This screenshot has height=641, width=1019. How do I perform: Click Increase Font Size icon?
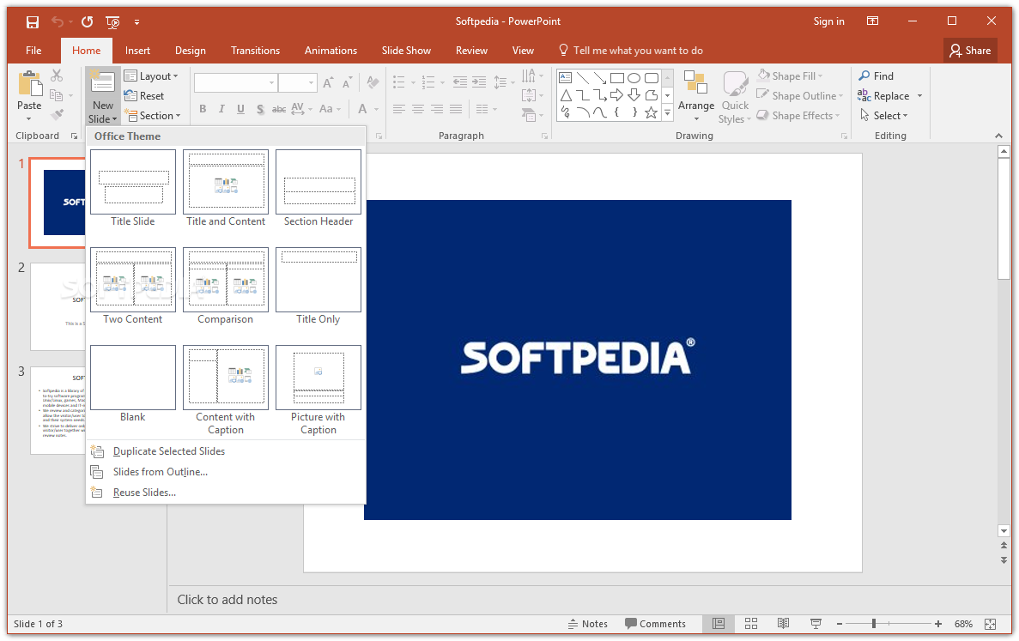[328, 82]
